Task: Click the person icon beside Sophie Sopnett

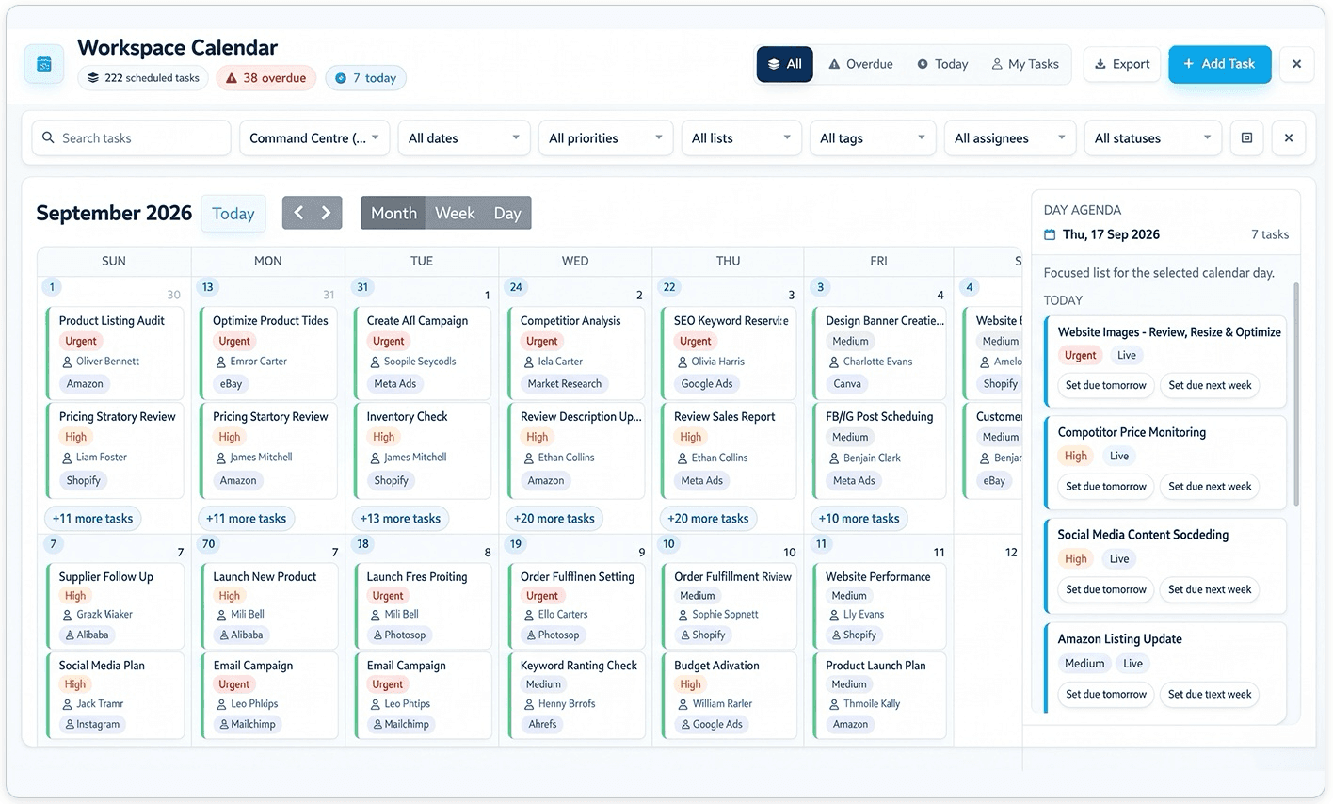Action: click(x=683, y=615)
